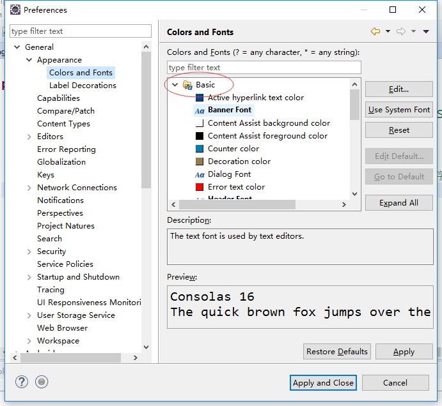Click the Basic category folder icon
The width and height of the screenshot is (442, 406).
pyautogui.click(x=187, y=85)
